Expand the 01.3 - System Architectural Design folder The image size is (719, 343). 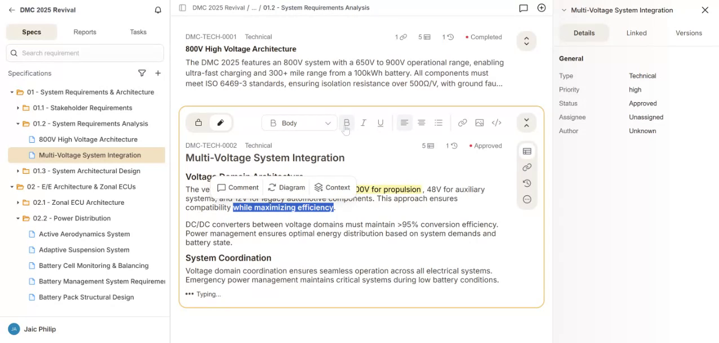(x=18, y=171)
